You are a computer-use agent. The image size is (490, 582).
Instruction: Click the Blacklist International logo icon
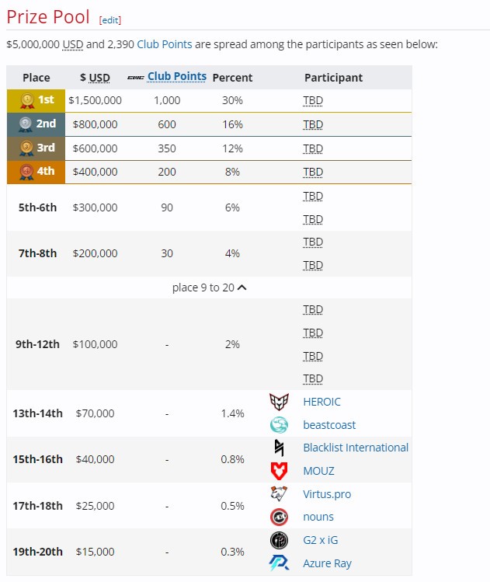[279, 448]
